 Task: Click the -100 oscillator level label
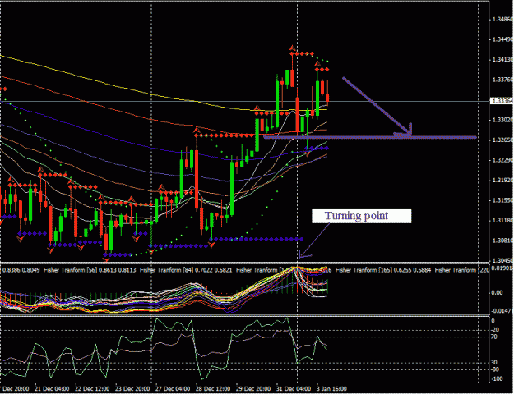[x=497, y=379]
